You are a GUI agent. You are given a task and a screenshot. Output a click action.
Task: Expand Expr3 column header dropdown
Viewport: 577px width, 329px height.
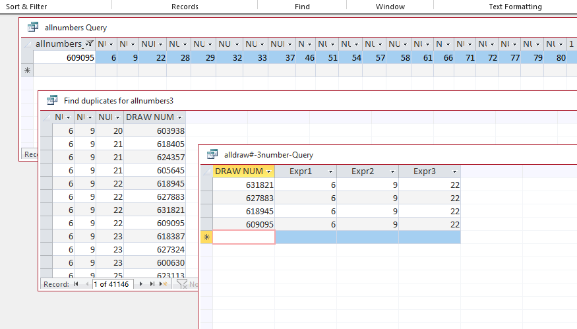coord(453,171)
